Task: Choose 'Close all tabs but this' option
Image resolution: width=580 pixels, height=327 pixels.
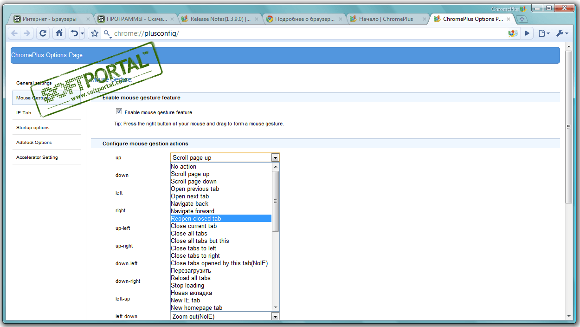Action: pos(221,241)
